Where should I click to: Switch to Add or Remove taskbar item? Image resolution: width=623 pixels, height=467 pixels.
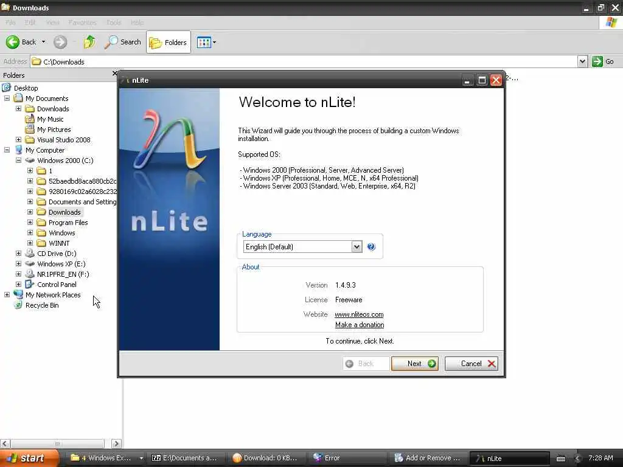coord(427,458)
